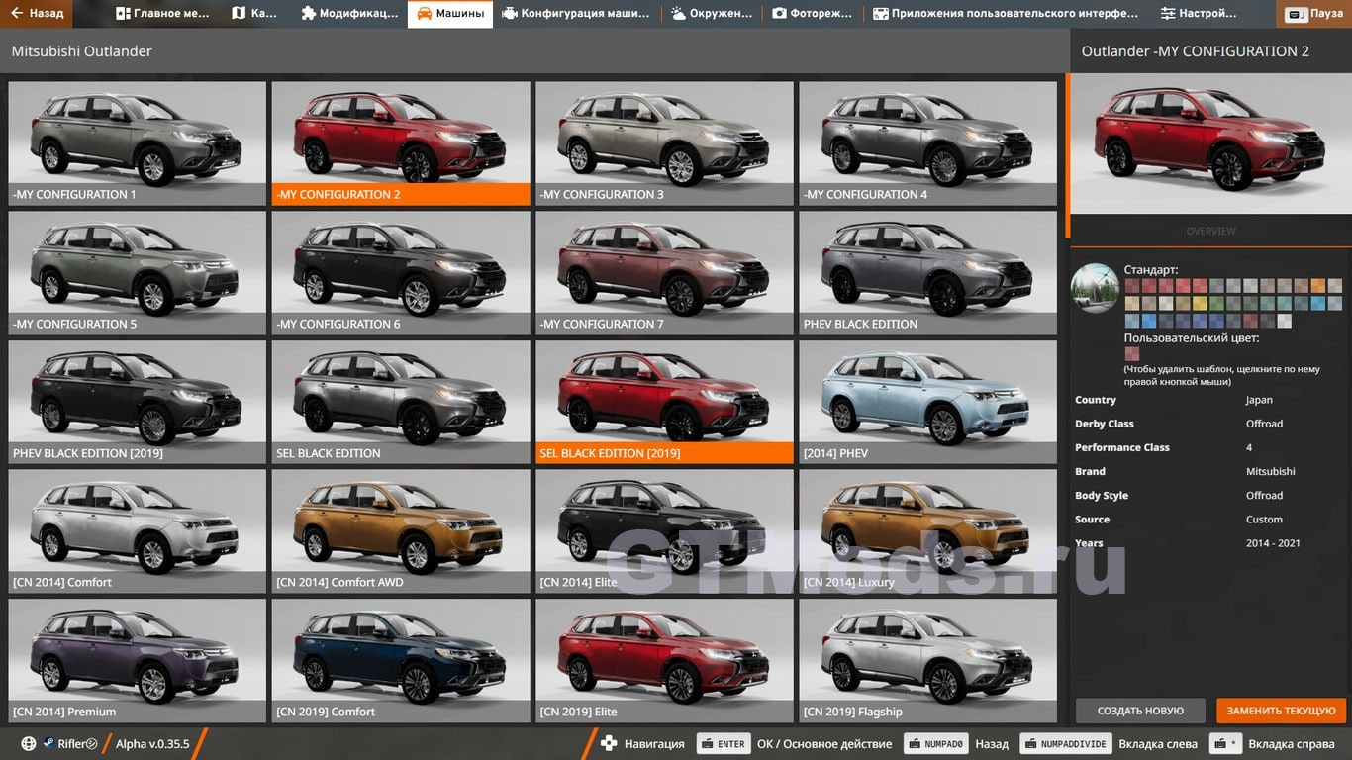Click the Brand value Mitsubishi

click(x=1271, y=472)
